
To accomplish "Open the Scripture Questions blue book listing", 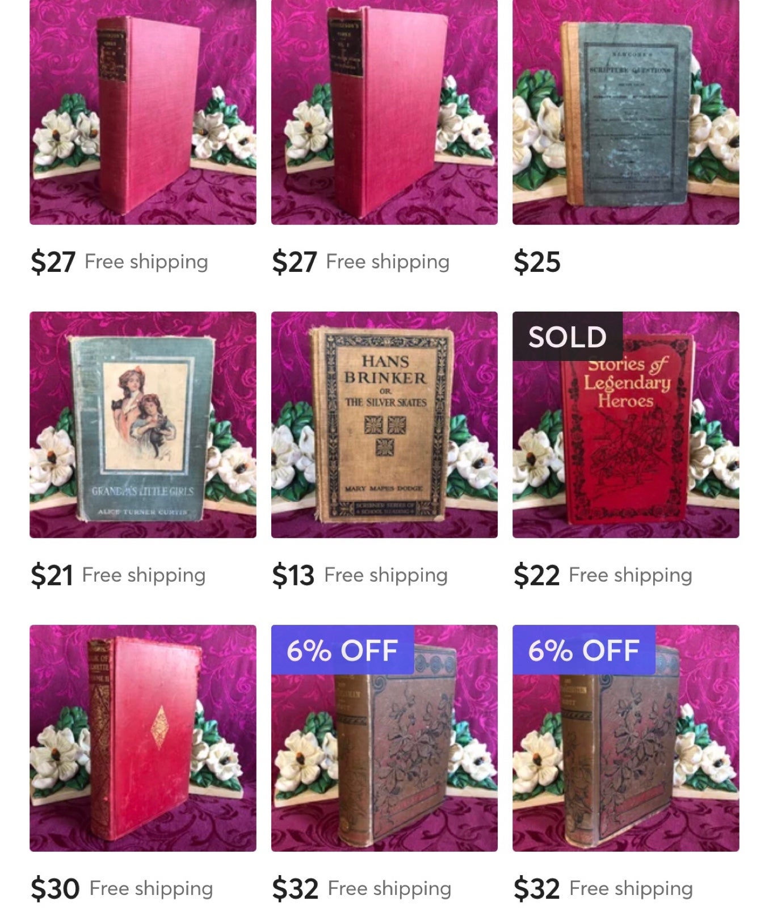I will click(x=625, y=112).
